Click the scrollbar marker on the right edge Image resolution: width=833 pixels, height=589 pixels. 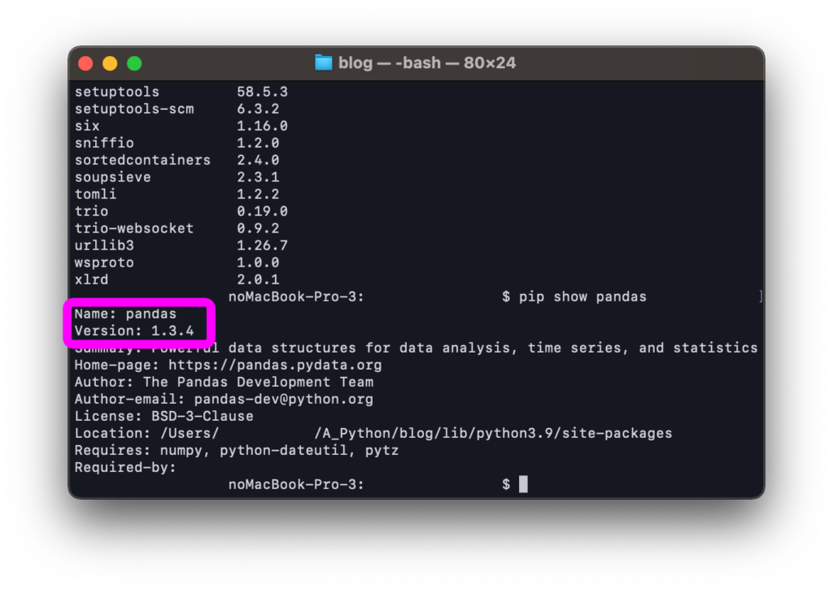pos(760,297)
